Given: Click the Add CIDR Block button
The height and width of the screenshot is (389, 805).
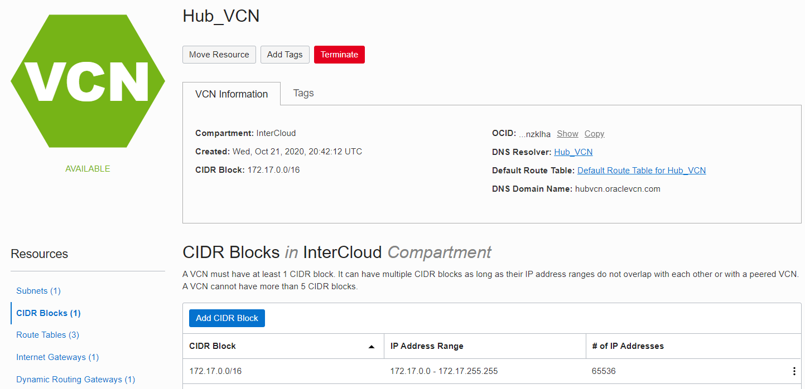Looking at the screenshot, I should tap(226, 318).
